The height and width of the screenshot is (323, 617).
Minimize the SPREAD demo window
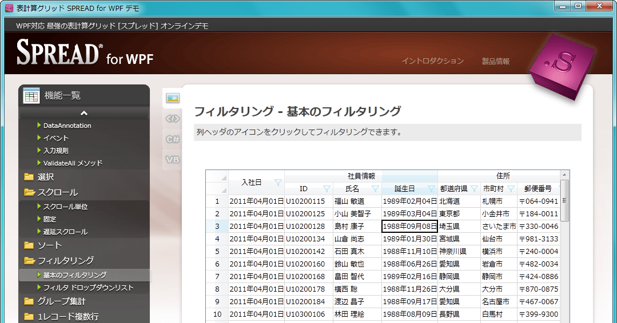(x=563, y=6)
